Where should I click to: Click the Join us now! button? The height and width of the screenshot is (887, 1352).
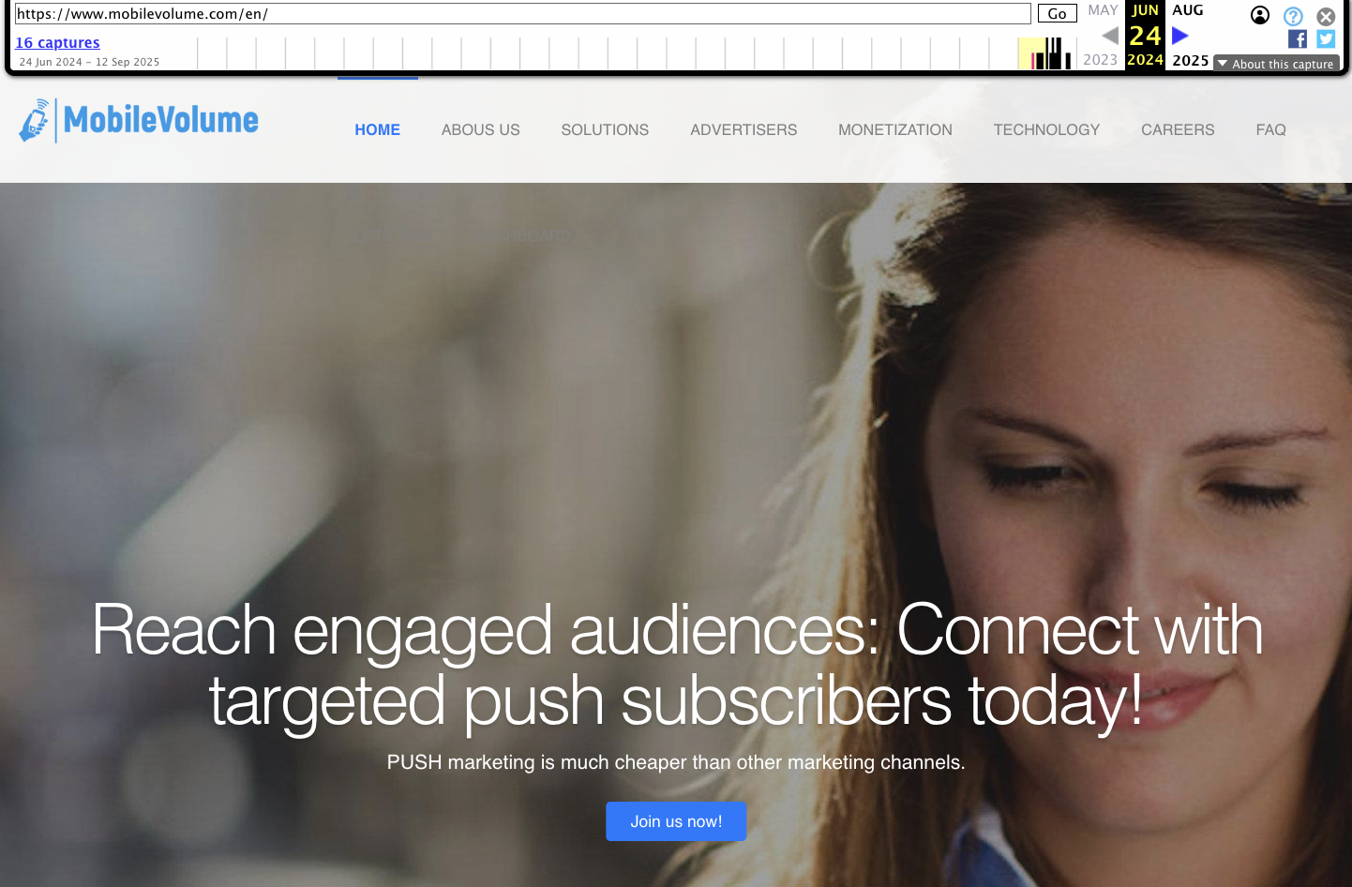[x=676, y=821]
